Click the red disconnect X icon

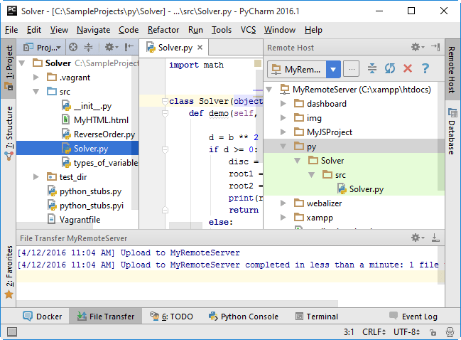pos(408,69)
